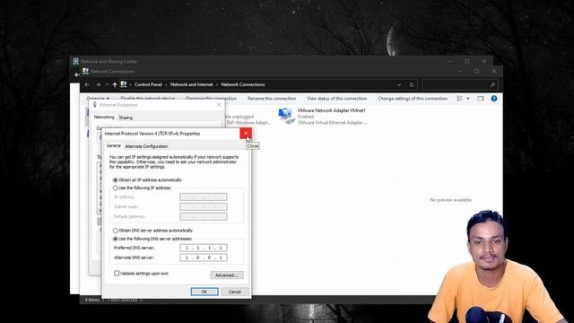
Task: Click Rename this connection
Action: tap(272, 99)
